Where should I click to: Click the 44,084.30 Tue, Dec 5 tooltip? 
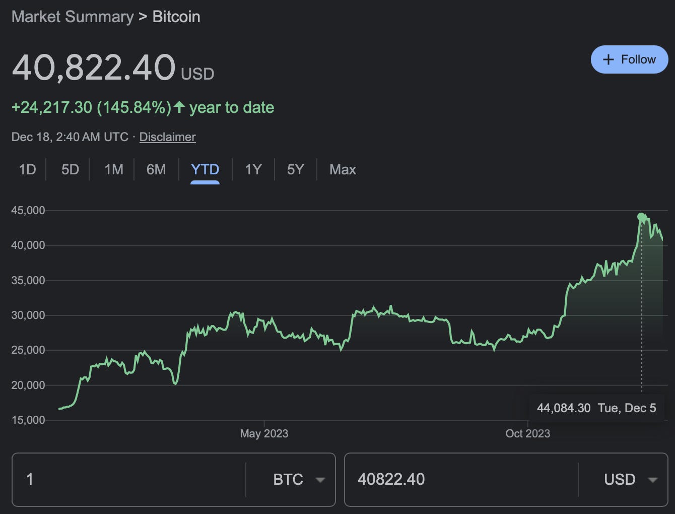(x=596, y=408)
